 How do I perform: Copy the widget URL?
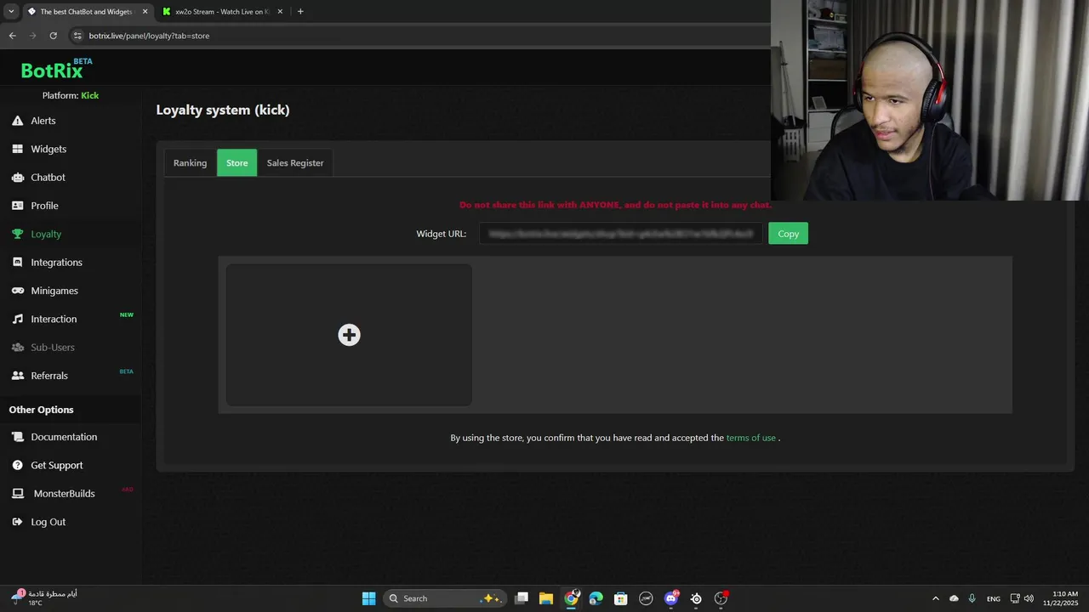click(788, 234)
